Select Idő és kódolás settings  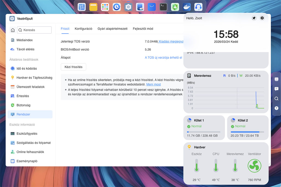30,68
